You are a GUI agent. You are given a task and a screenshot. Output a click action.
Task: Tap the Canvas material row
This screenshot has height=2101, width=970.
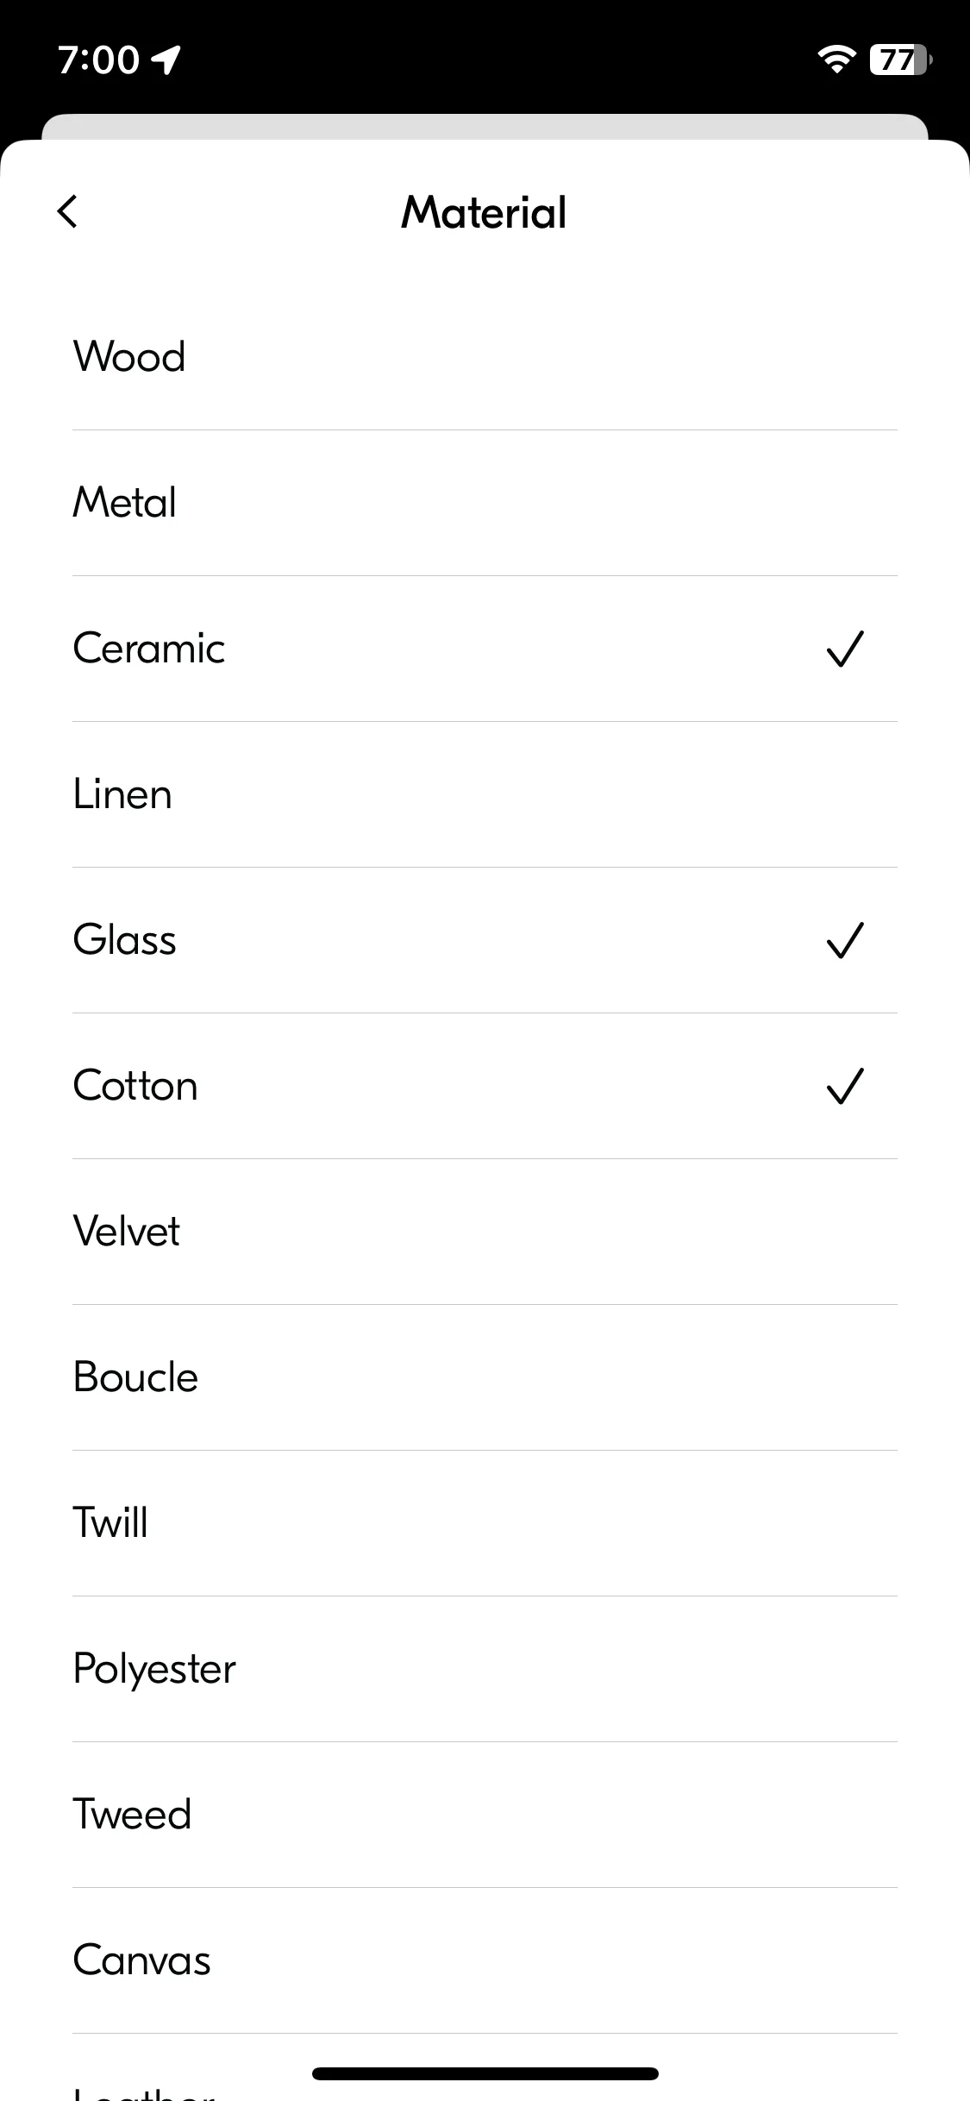(485, 1960)
